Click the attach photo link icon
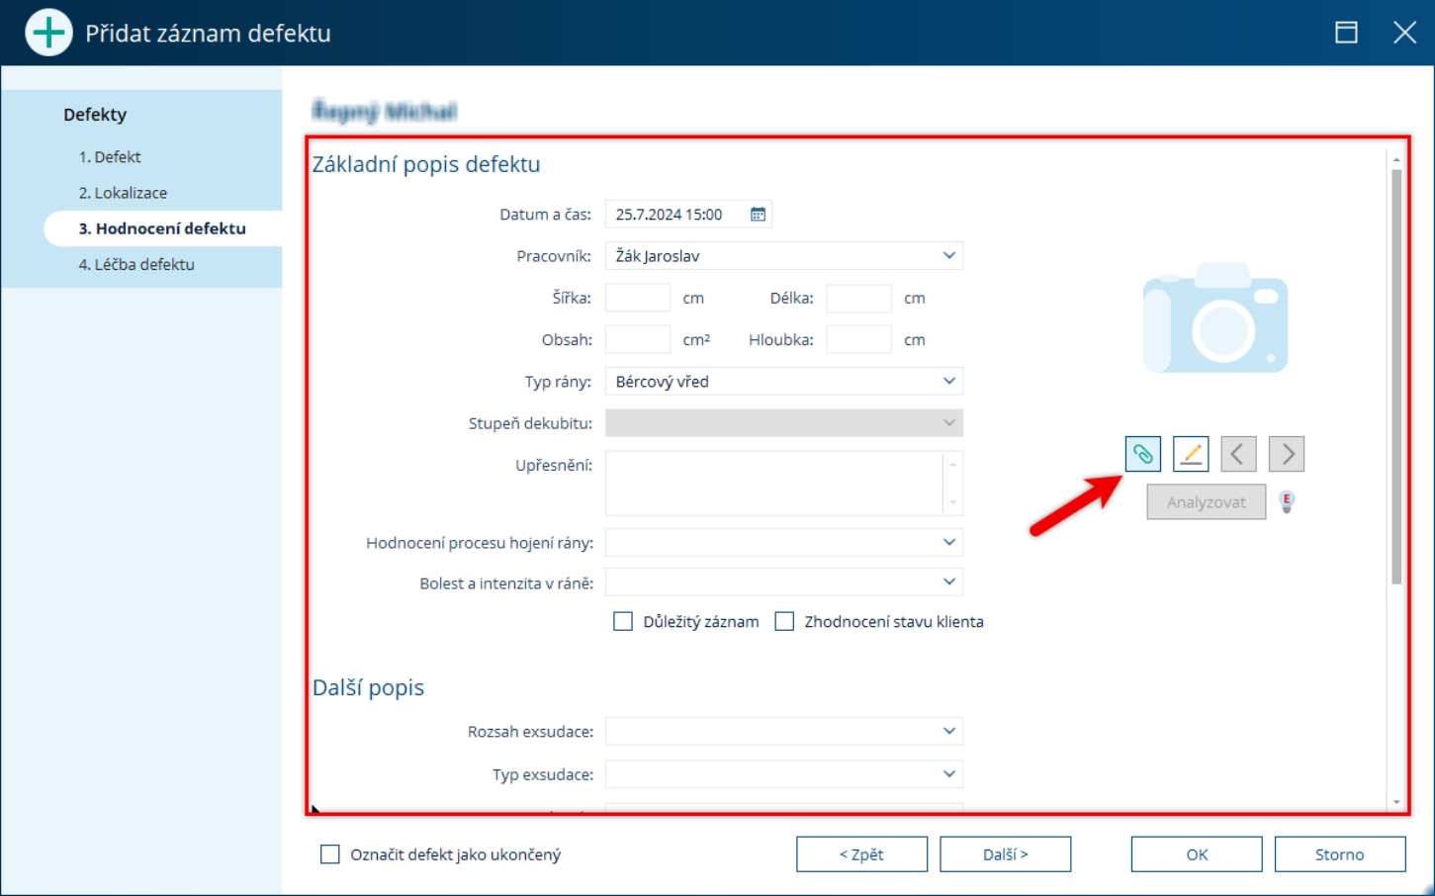The image size is (1435, 896). point(1142,454)
